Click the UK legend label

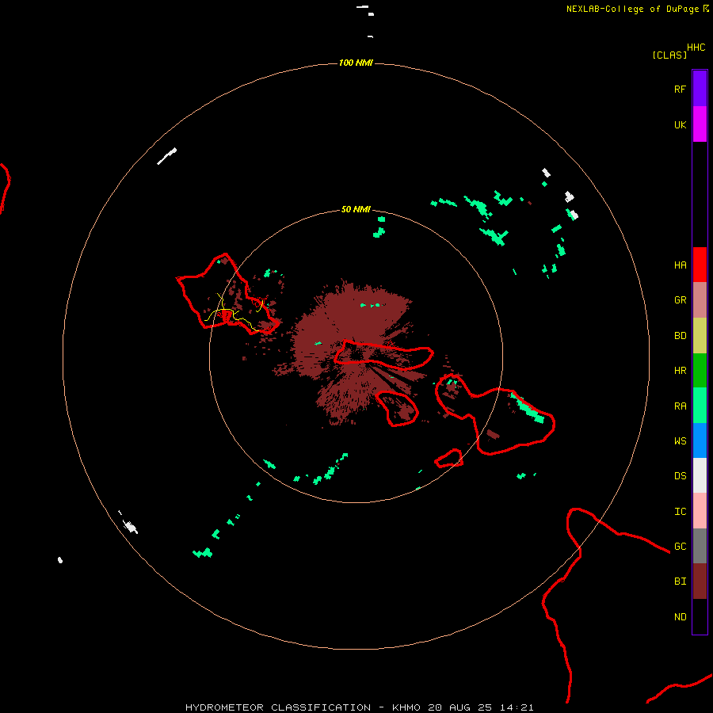pos(680,124)
